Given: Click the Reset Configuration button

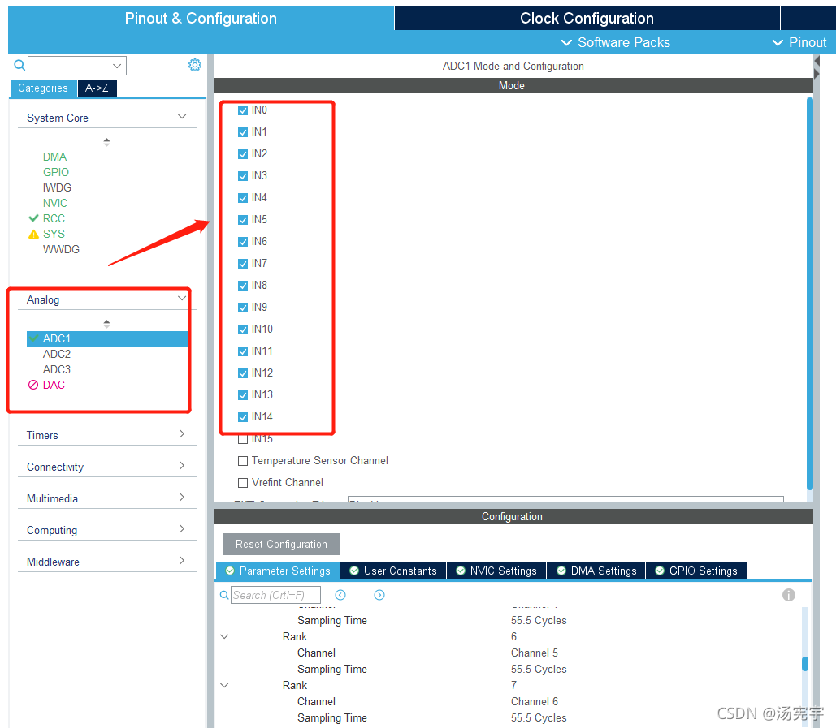Looking at the screenshot, I should coord(281,545).
